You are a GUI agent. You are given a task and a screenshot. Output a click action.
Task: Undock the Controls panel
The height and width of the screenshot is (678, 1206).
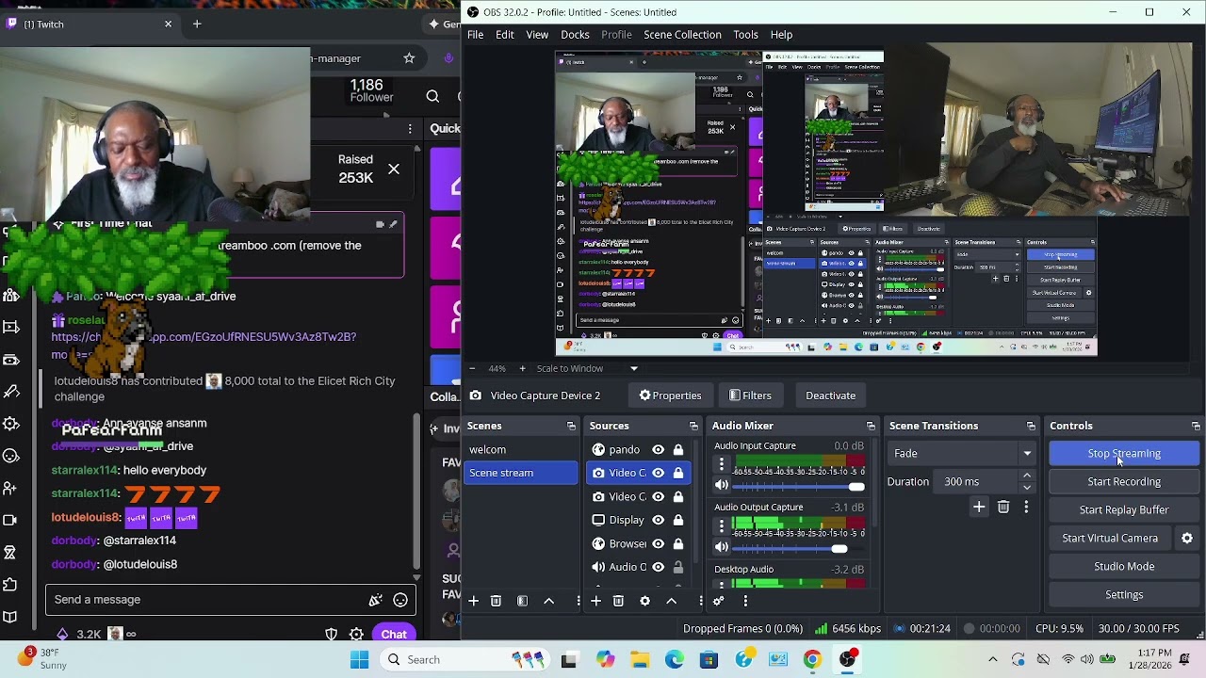(x=1196, y=427)
